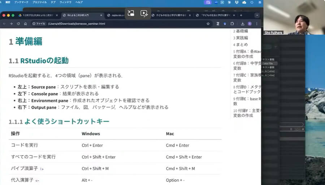Viewport: 325px width, 185px height.
Task: Open the ウィンドウ menu in menu bar
Action: point(65,2)
